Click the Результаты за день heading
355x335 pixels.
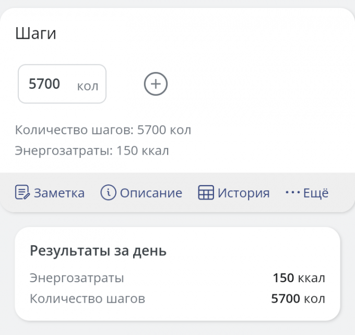pyautogui.click(x=98, y=251)
